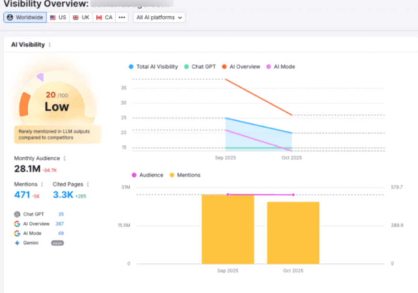Click the Mentions value 471
This screenshot has width=418, height=293.
pos(22,195)
